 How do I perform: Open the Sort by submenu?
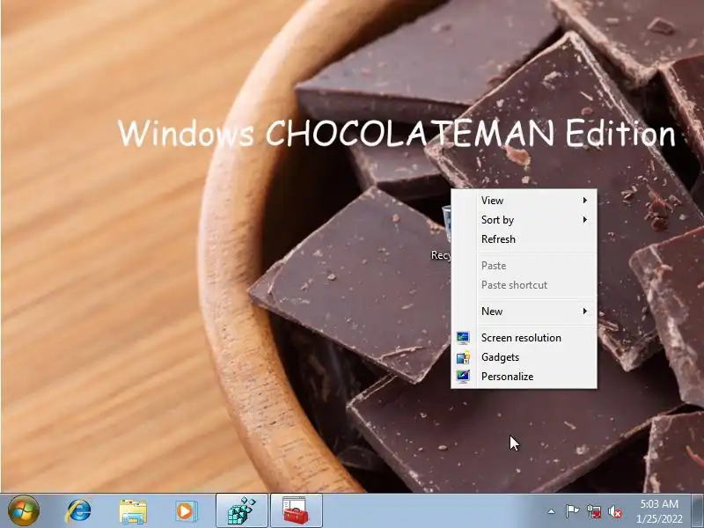524,219
